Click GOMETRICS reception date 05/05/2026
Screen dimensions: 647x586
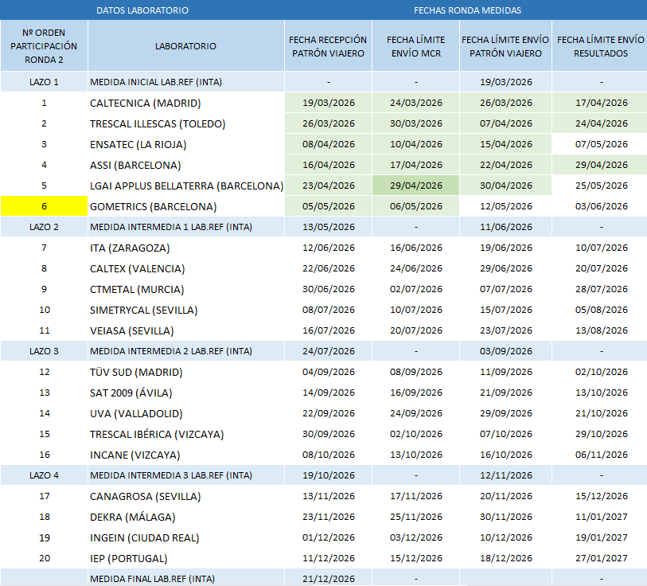tap(328, 206)
